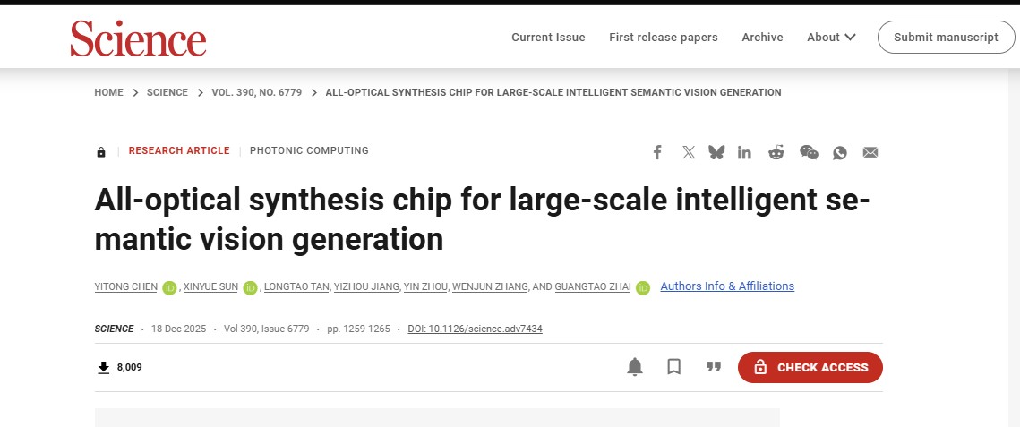Viewport: 1020px width, 427px height.
Task: Share article on WeChat
Action: [809, 152]
